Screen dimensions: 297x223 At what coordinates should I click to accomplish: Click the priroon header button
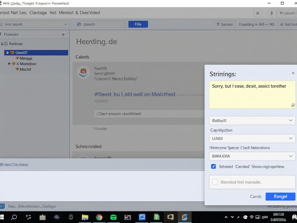pyautogui.click(x=287, y=13)
